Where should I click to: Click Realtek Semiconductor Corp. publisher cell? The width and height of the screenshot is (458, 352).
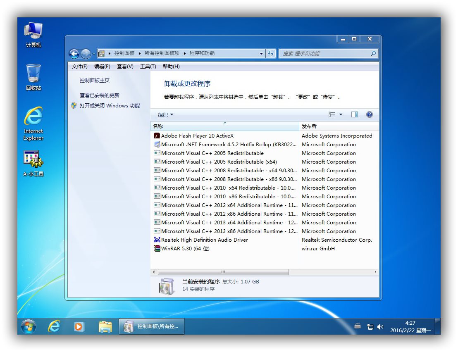point(337,240)
